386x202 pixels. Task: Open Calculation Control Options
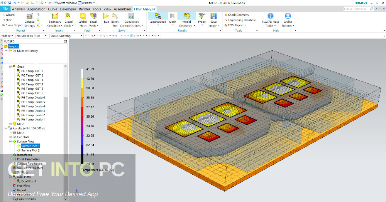(x=132, y=20)
